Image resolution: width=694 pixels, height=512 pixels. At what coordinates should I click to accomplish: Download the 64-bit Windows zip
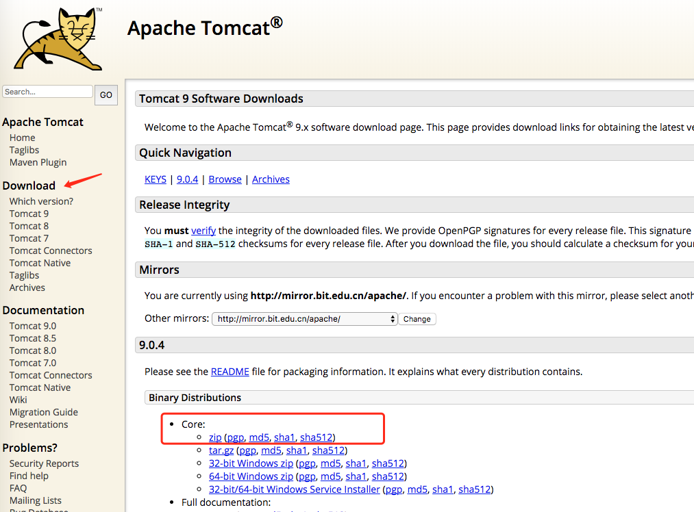tap(251, 476)
